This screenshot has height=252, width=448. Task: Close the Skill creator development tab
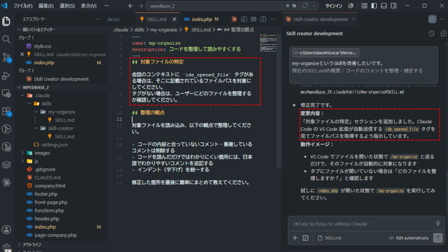(353, 19)
